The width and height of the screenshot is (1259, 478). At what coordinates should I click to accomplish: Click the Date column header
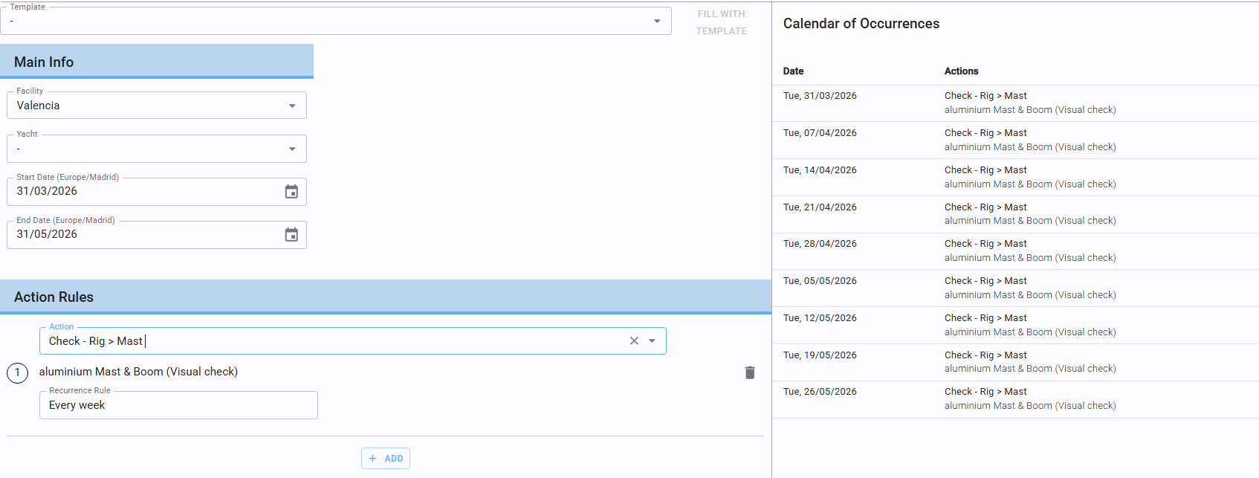(793, 71)
